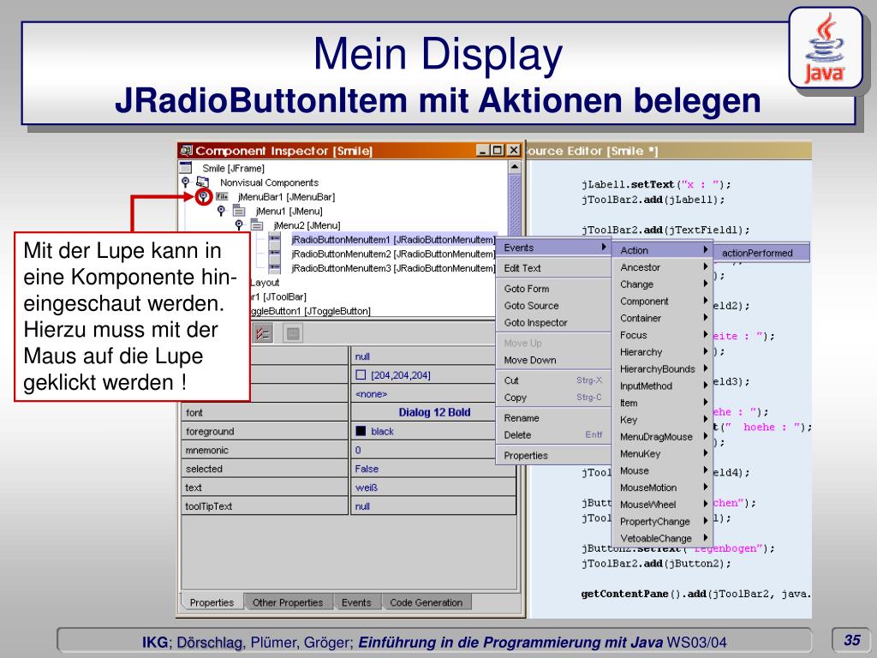Click the toolTipText value null
Screen dimensions: 877x658
[x=434, y=506]
